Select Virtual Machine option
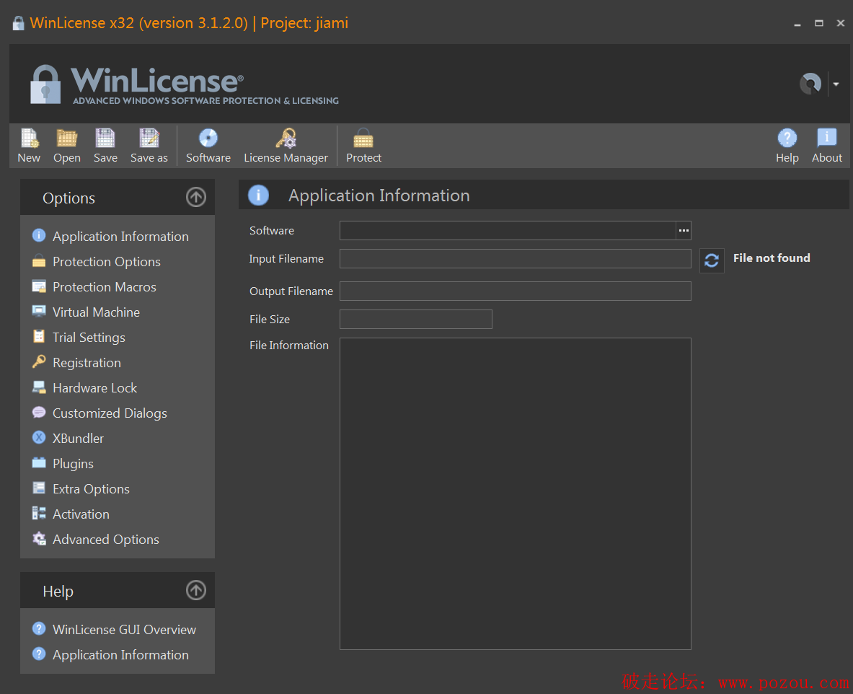Screen dimensions: 853x694 point(97,312)
